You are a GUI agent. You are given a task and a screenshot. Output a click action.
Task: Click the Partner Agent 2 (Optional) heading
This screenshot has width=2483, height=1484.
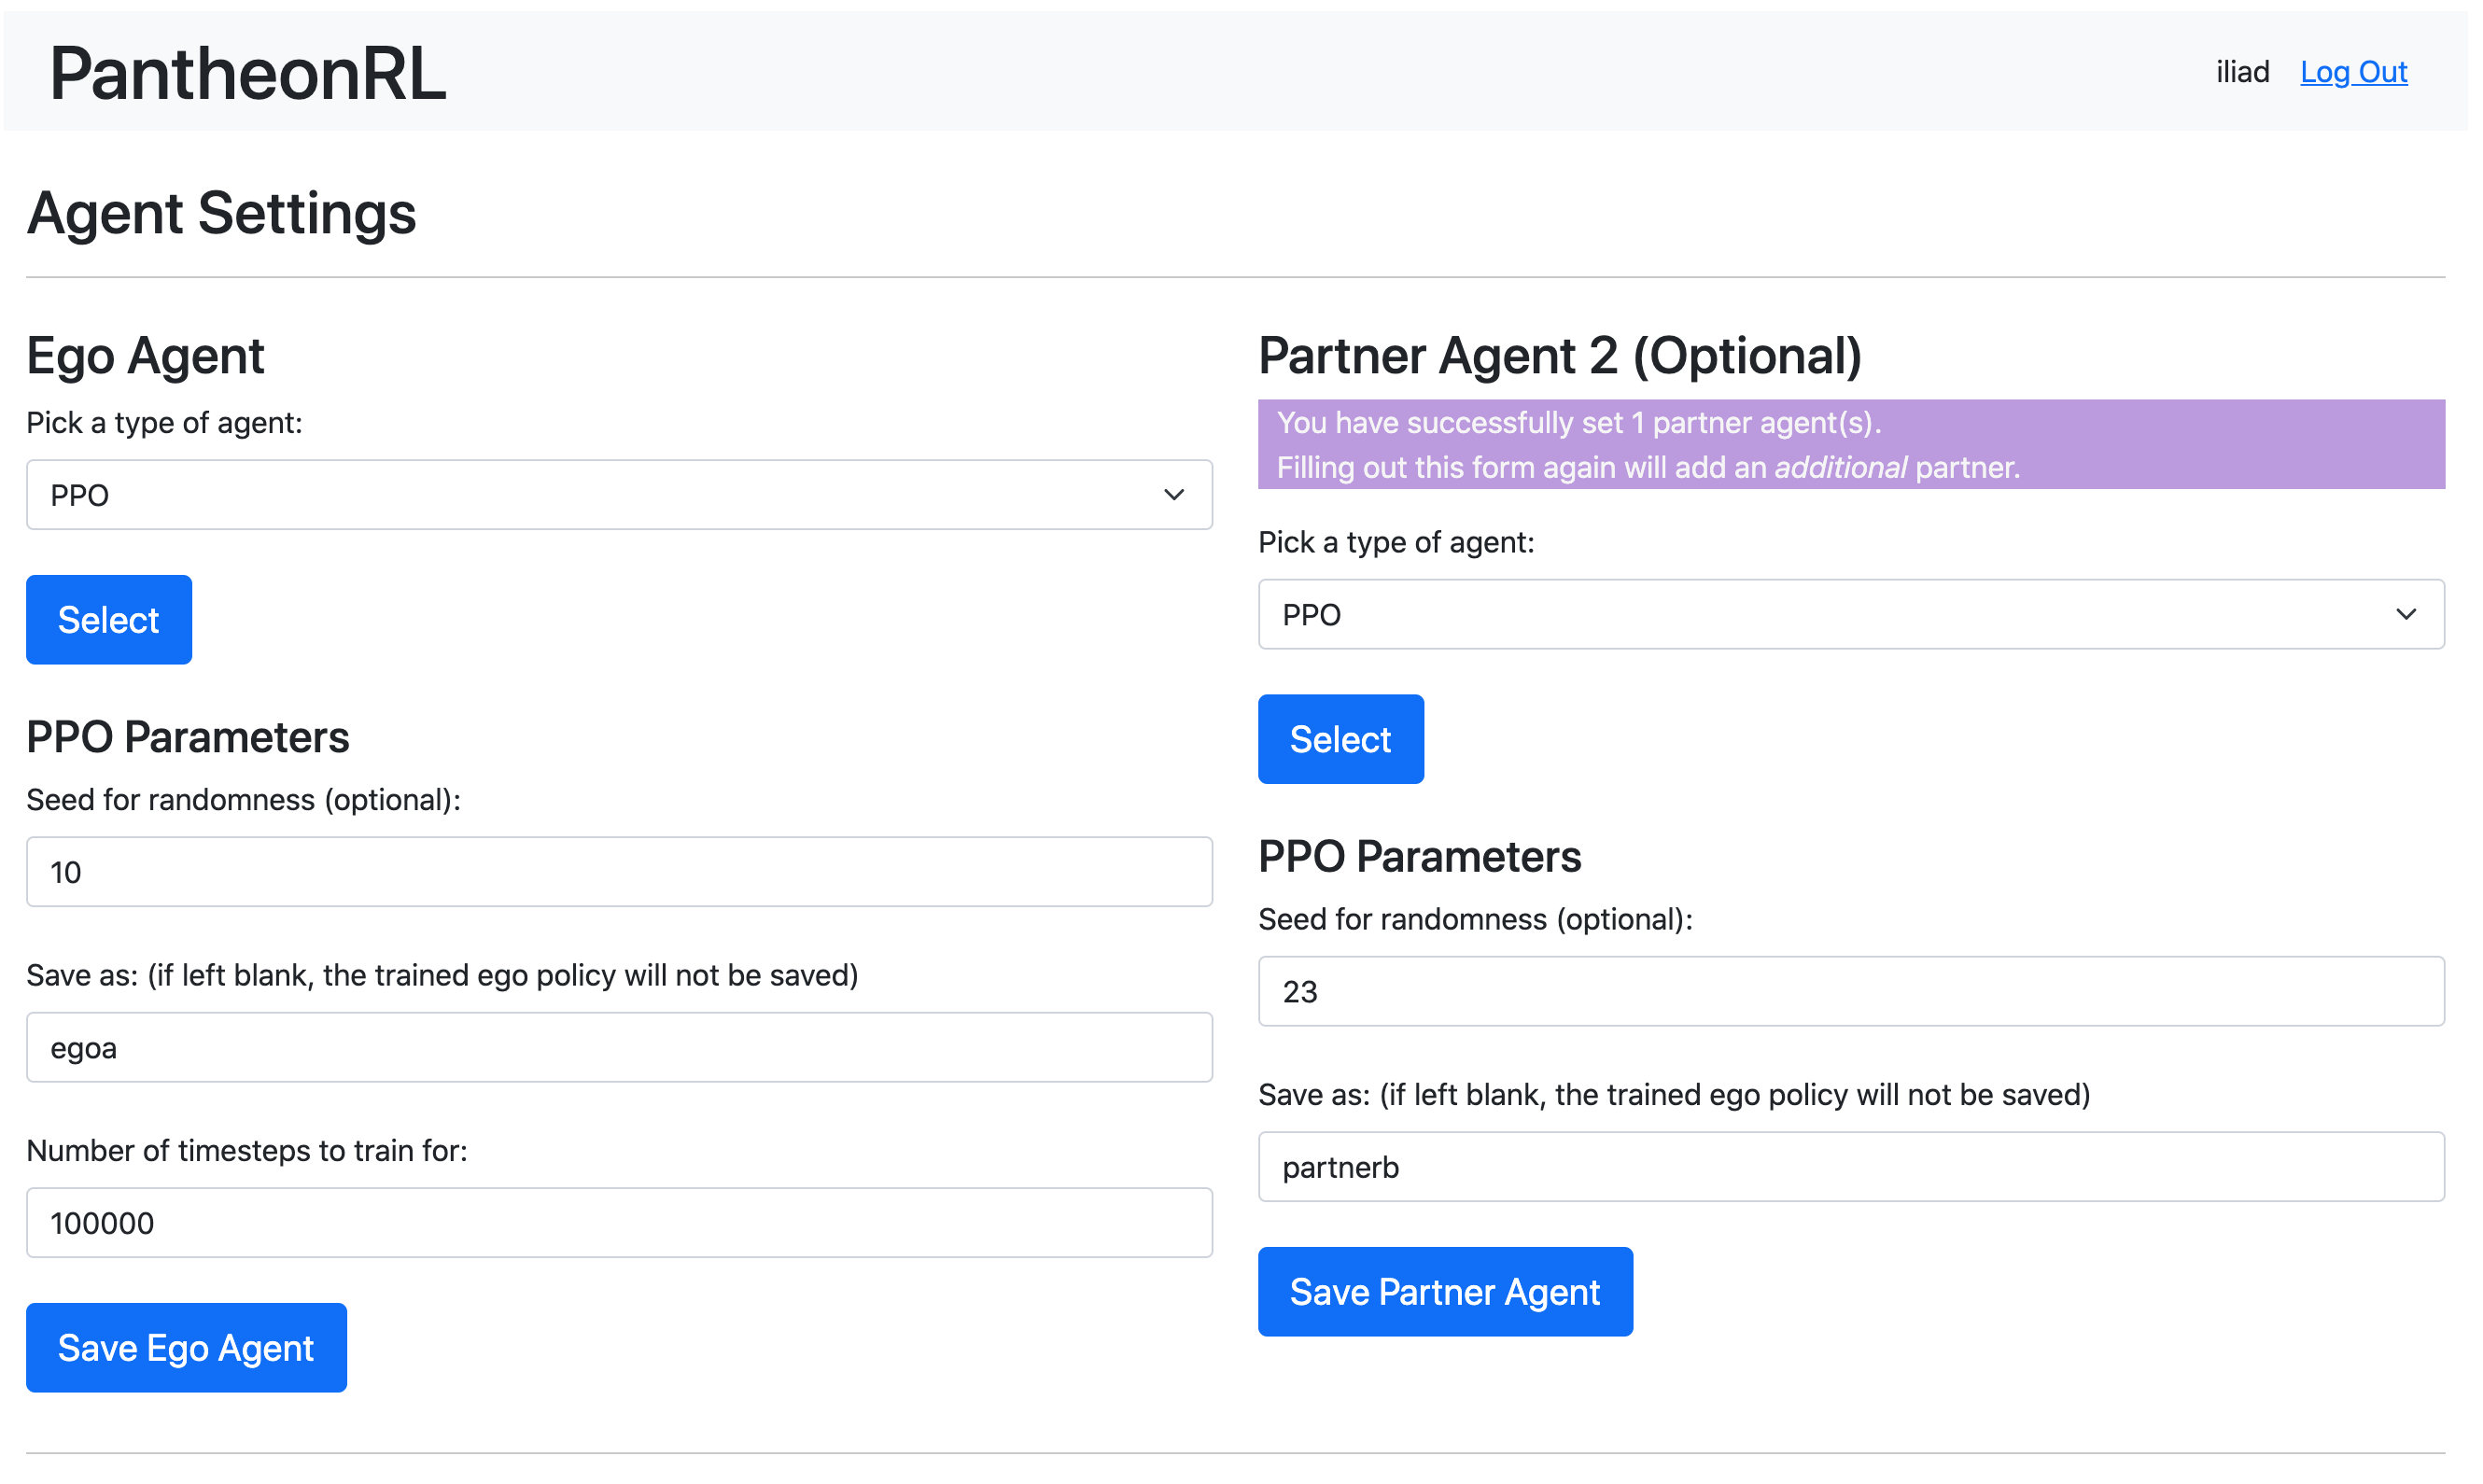pos(1559,356)
